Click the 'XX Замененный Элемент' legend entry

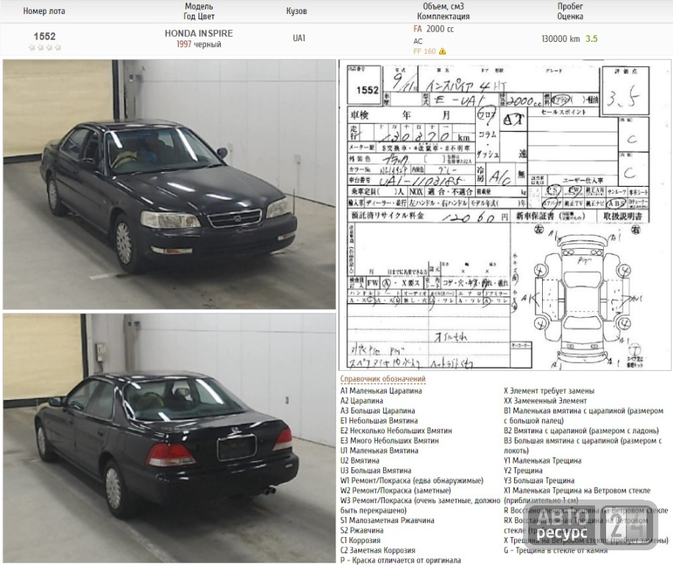545,400
